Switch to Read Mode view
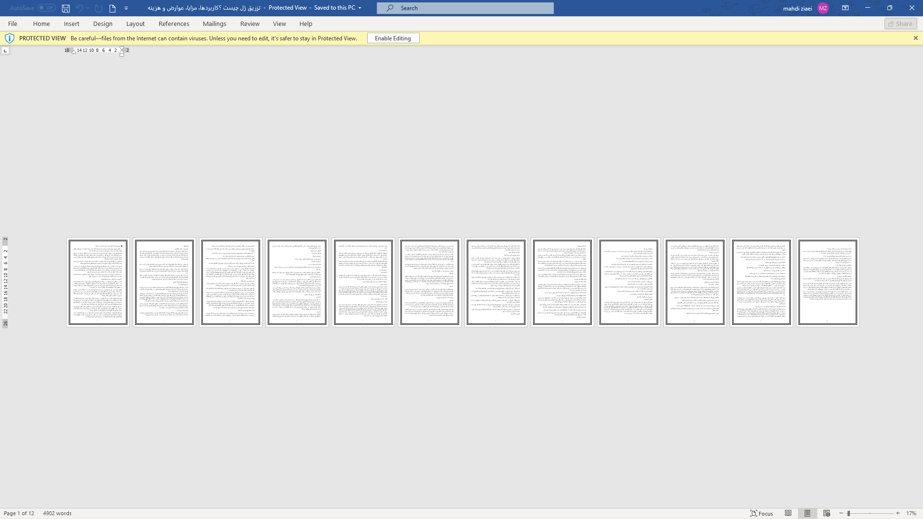923x519 pixels. coord(788,513)
